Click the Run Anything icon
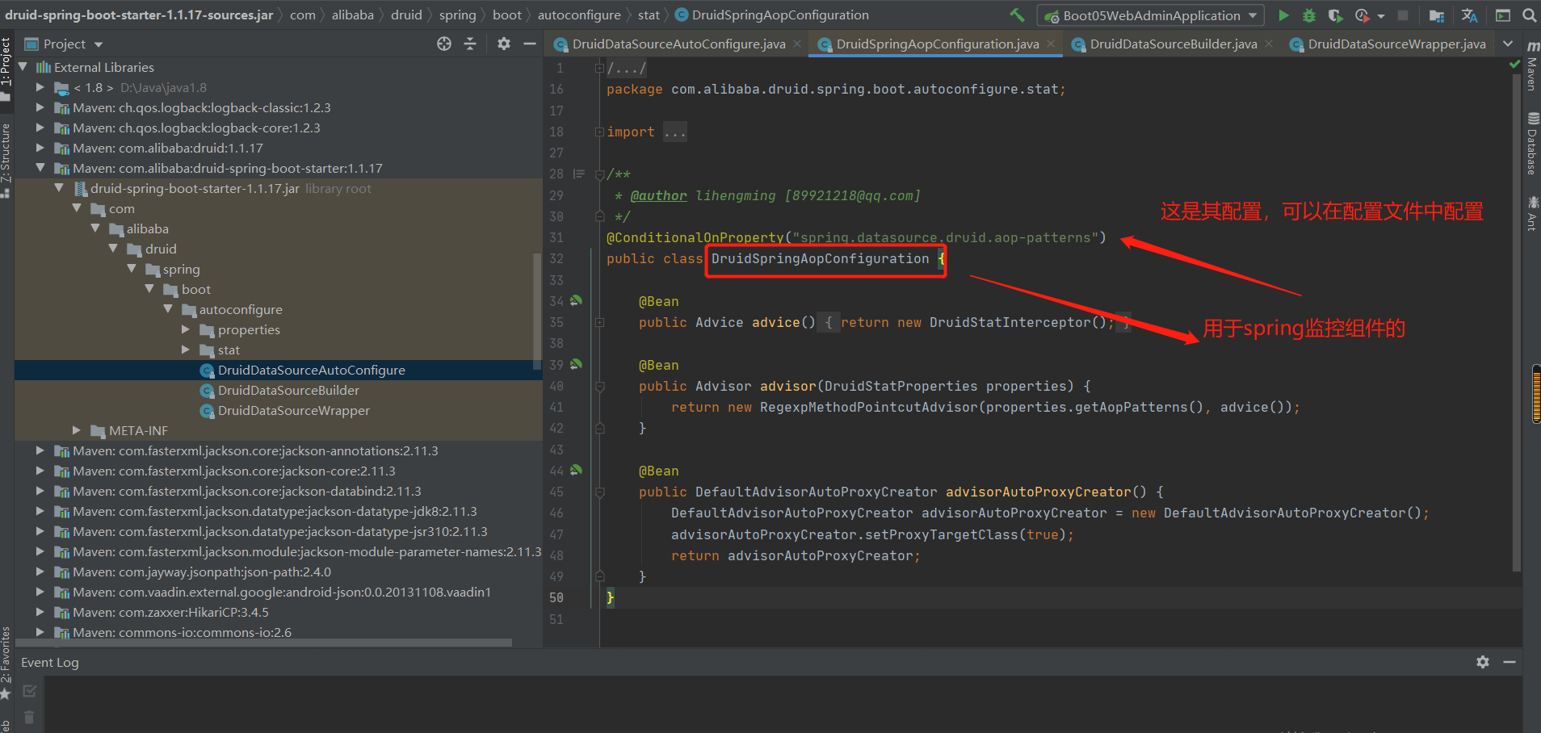The image size is (1541, 733). click(x=1503, y=15)
